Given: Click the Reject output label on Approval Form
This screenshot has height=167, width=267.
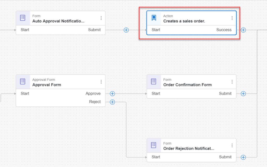Looking at the screenshot, I should click(95, 102).
